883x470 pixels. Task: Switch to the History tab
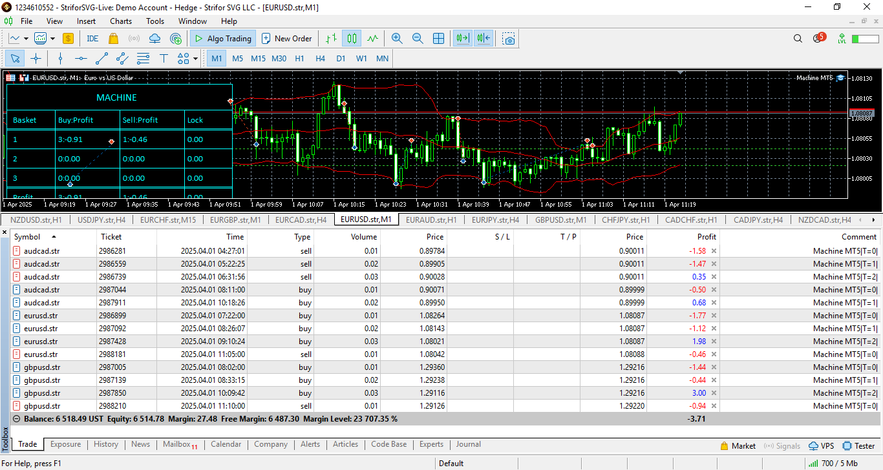[x=106, y=444]
